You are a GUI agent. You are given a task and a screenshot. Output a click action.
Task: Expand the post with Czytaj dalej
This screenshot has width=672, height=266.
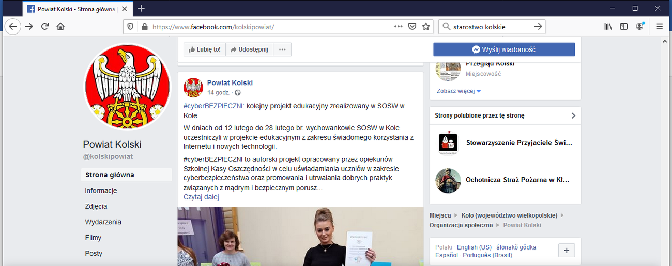201,197
